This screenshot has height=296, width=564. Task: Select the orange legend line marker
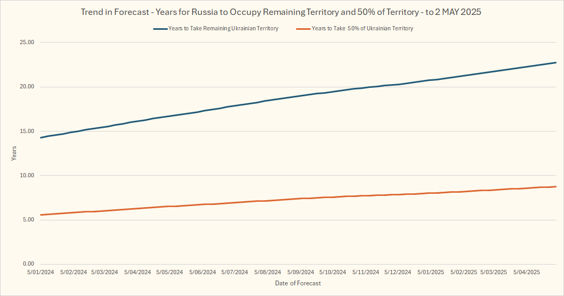pyautogui.click(x=302, y=29)
